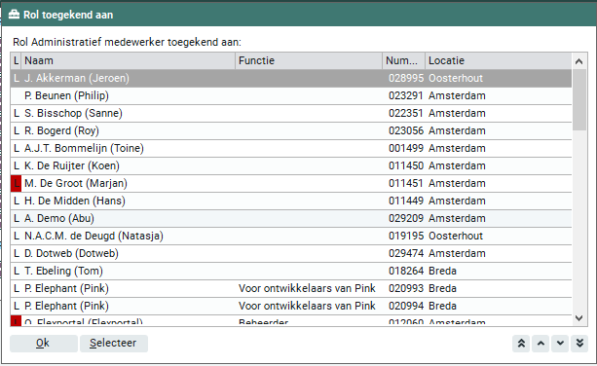Click the L column header
This screenshot has height=366, width=597.
click(16, 61)
